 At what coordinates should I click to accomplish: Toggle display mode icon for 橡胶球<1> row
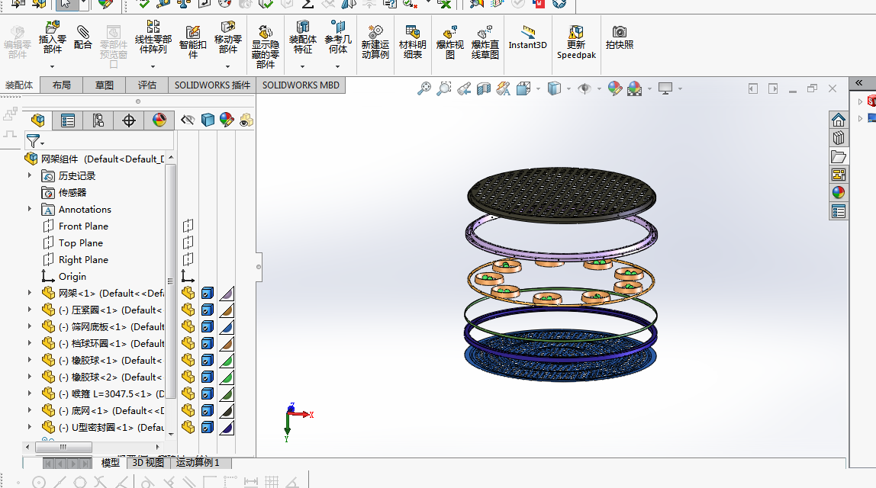coord(208,360)
